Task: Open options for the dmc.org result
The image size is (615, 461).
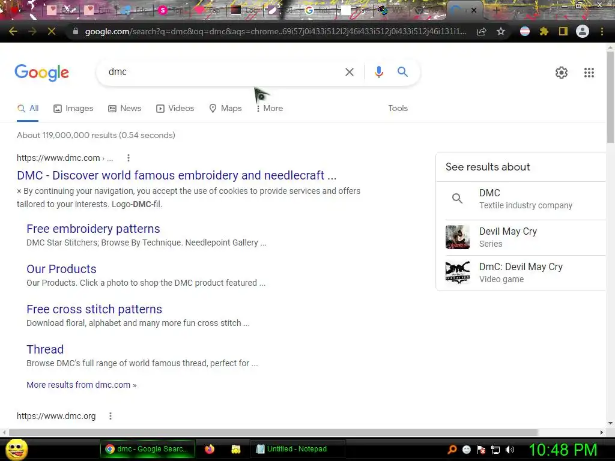Action: 111,416
